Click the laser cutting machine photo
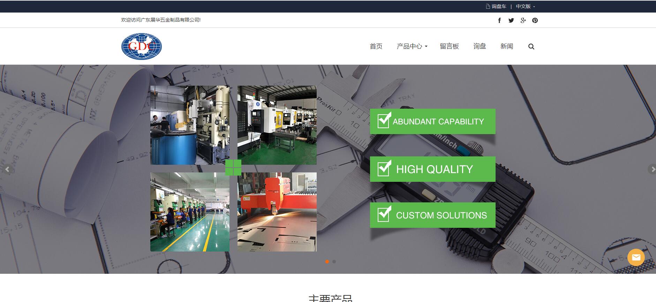Viewport: 656px width, 302px height. coord(277,212)
